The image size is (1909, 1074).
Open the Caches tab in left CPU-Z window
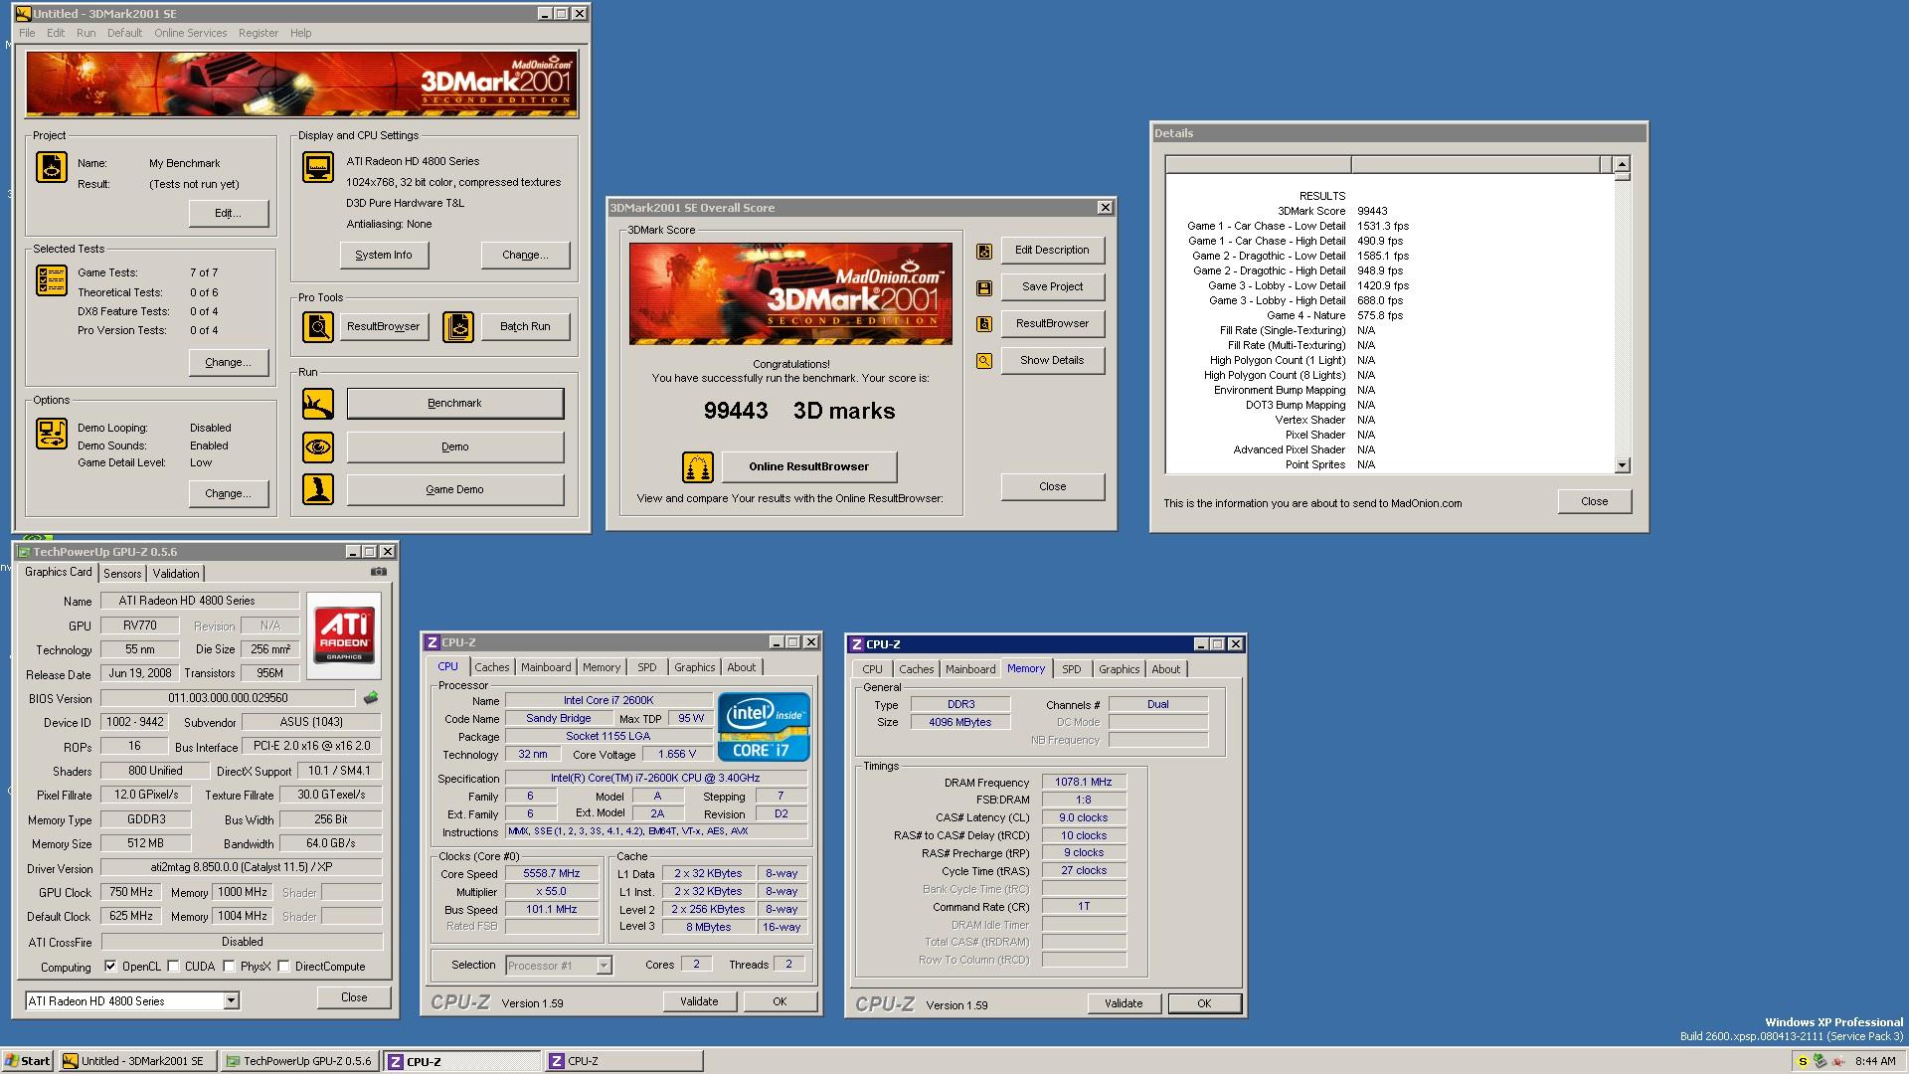coord(491,667)
